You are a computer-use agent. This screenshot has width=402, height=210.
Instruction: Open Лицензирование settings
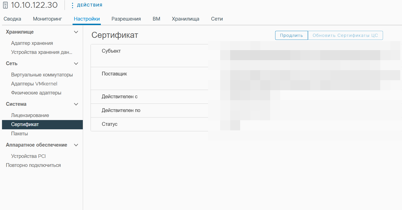pyautogui.click(x=30, y=115)
